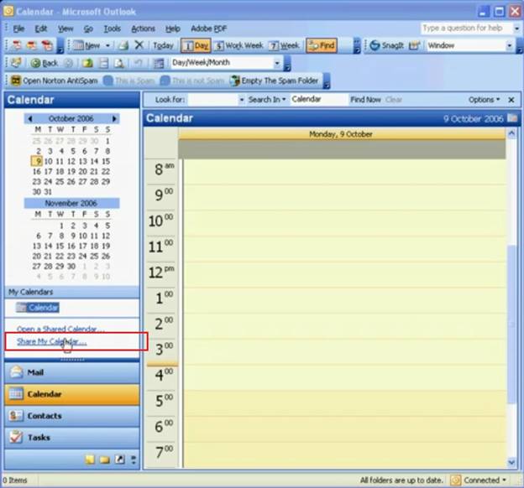Click the calendar grid icon beside view dropdown
524x488 pixels.
pyautogui.click(x=158, y=63)
